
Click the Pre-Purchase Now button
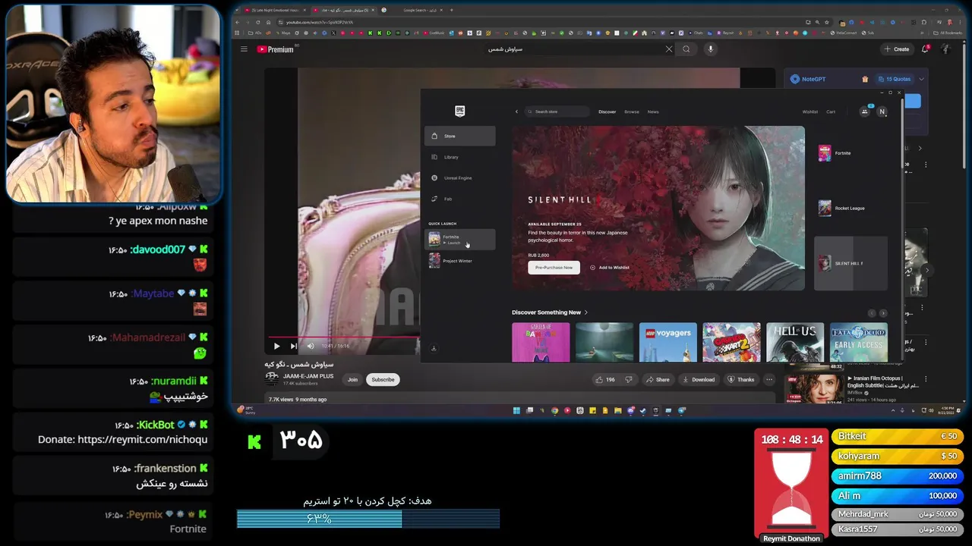pos(554,268)
